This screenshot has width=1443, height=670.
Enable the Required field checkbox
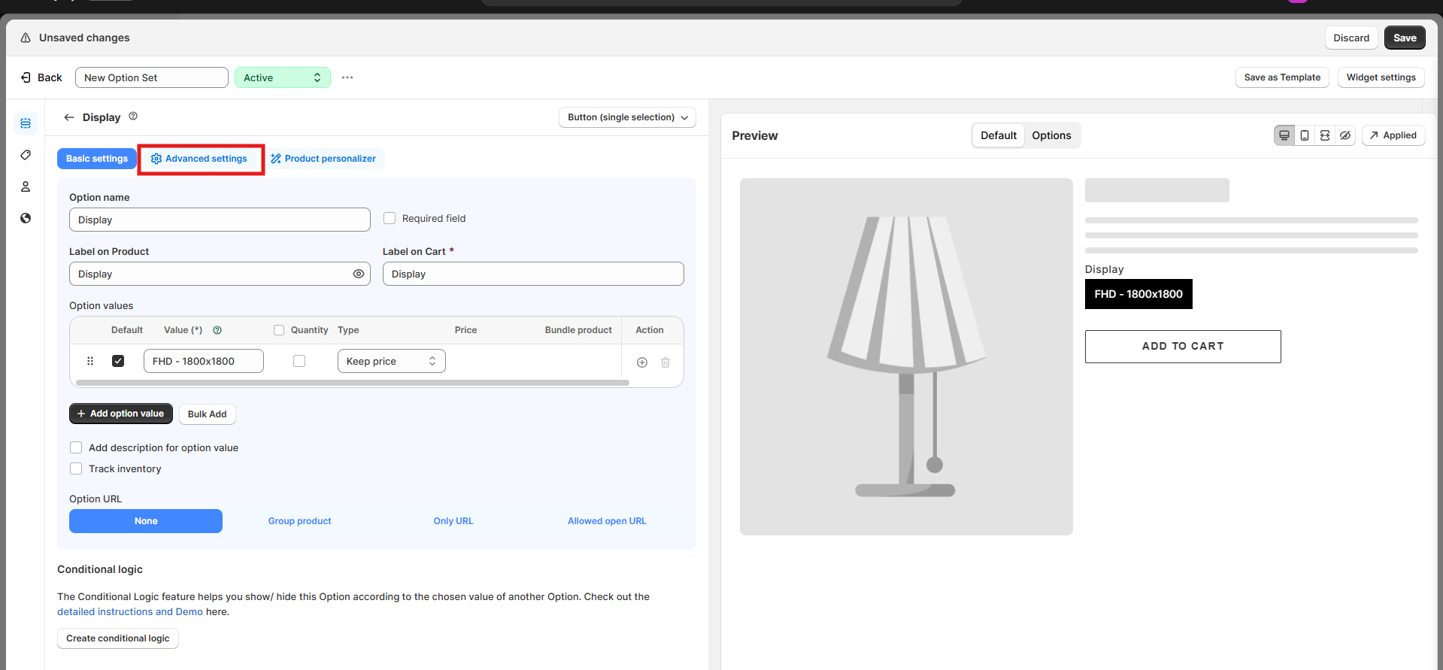[390, 218]
